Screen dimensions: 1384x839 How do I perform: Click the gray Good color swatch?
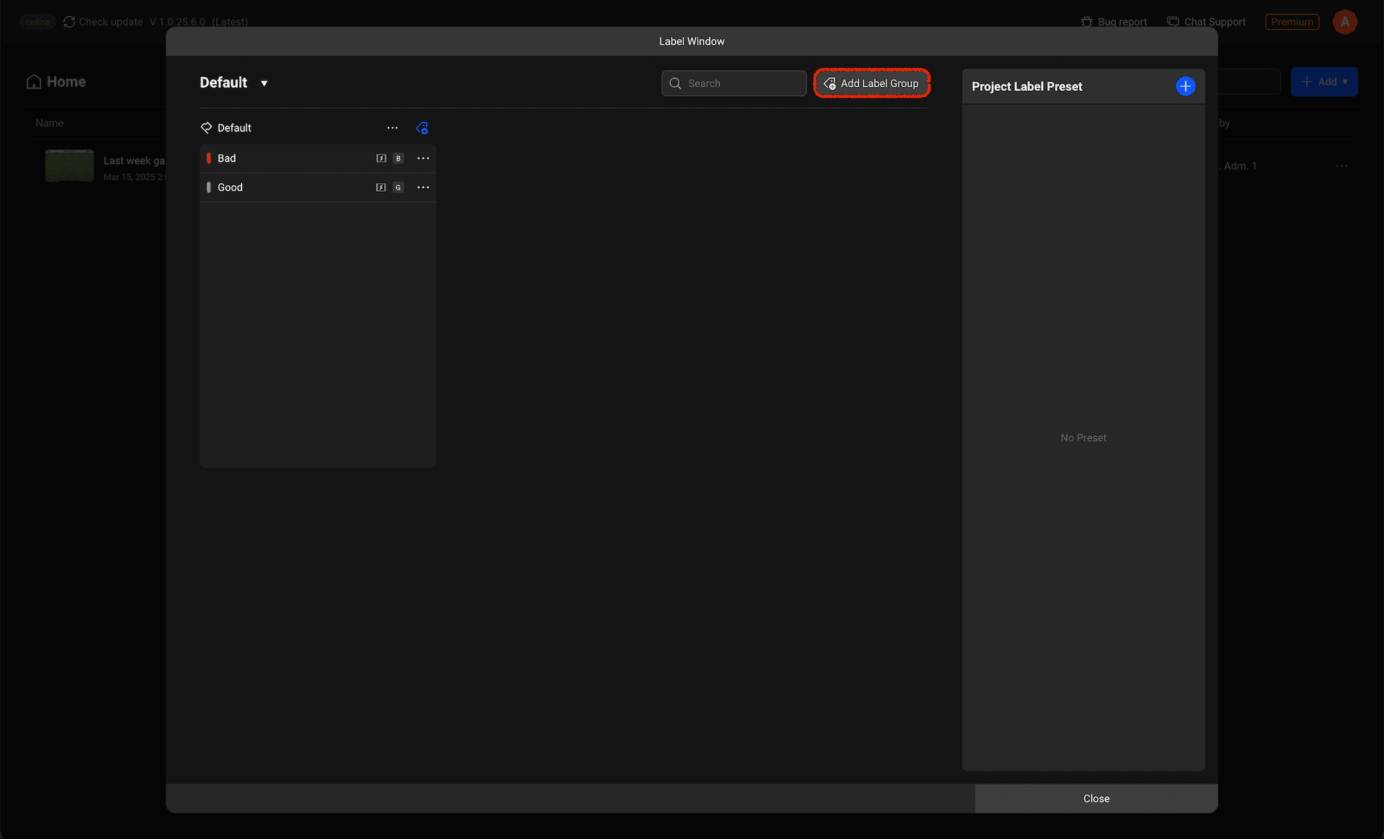coord(208,187)
